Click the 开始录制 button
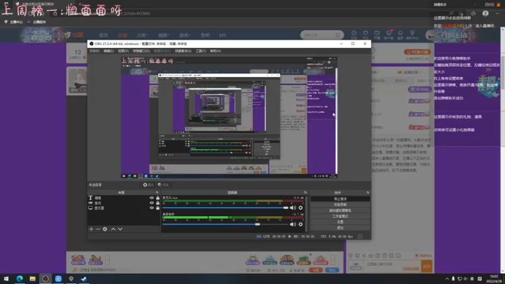 pyautogui.click(x=340, y=204)
